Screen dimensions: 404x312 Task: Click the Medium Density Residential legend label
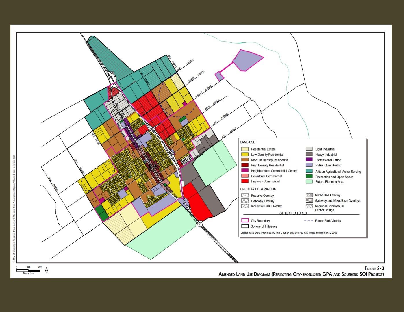click(x=270, y=160)
